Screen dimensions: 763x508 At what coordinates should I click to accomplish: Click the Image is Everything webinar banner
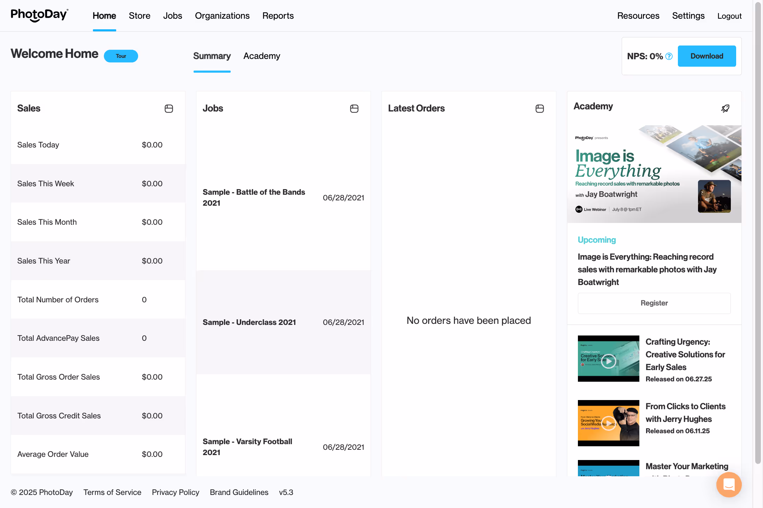654,174
